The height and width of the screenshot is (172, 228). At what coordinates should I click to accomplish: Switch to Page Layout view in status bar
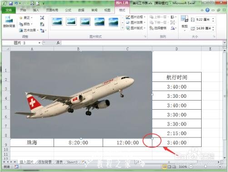tap(169, 167)
